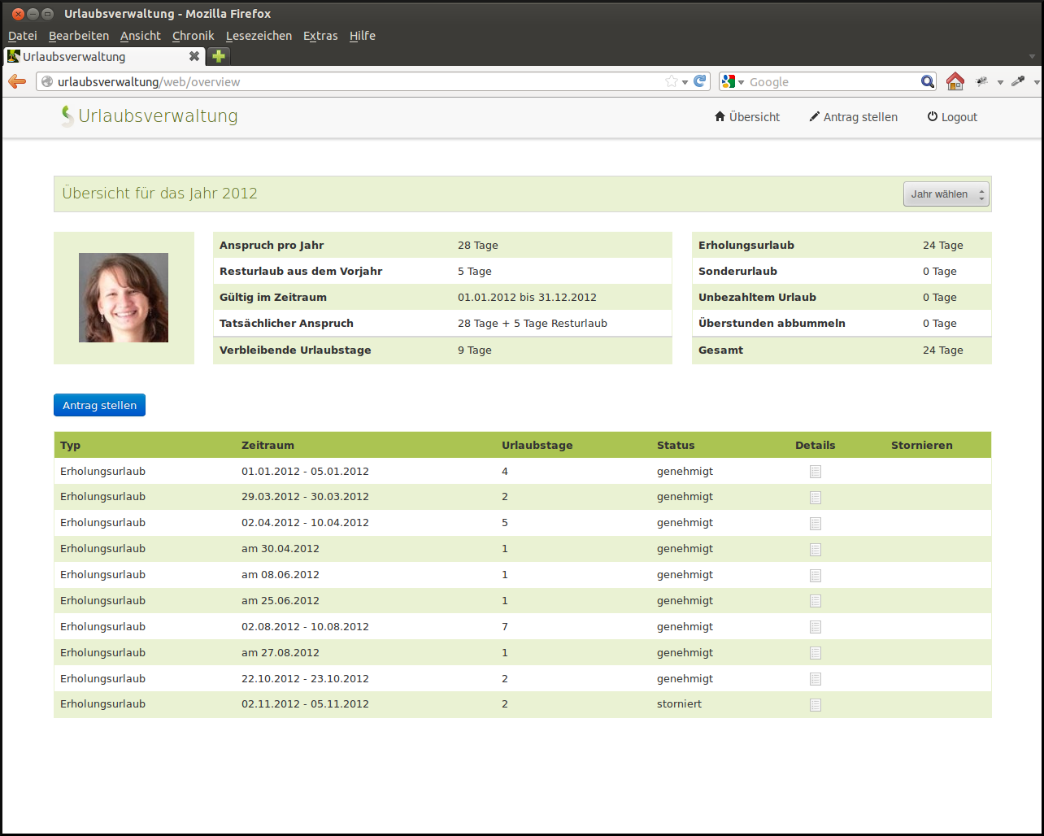Viewport: 1044px width, 836px height.
Task: Open details for the 01.01.2012 - 05.01.2012 vacation
Action: pos(816,472)
